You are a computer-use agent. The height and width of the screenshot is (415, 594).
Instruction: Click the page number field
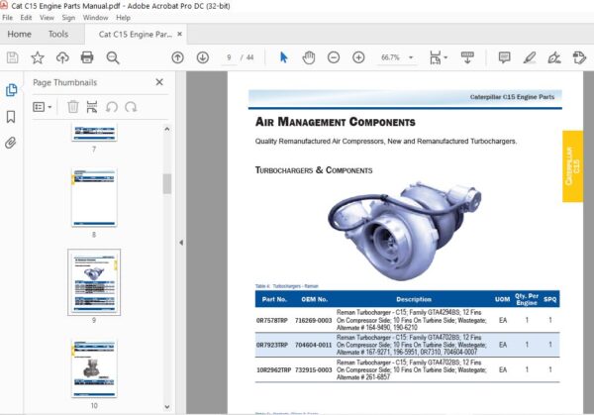pyautogui.click(x=229, y=57)
